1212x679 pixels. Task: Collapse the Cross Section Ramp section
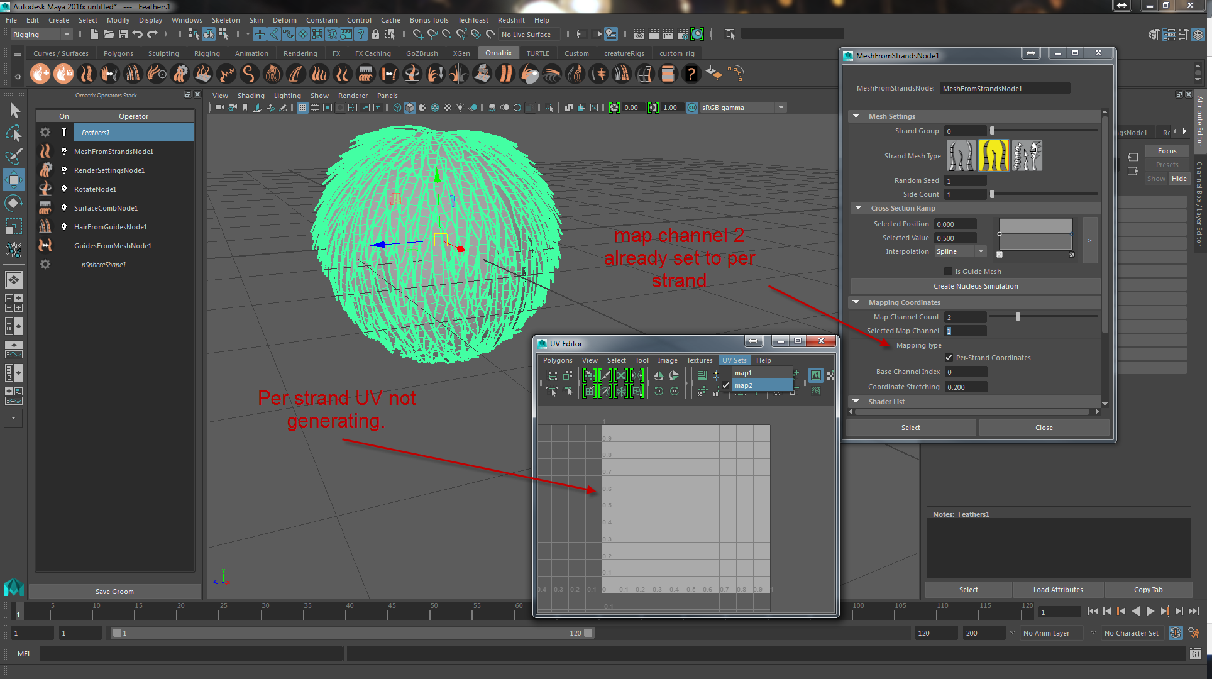coord(858,208)
